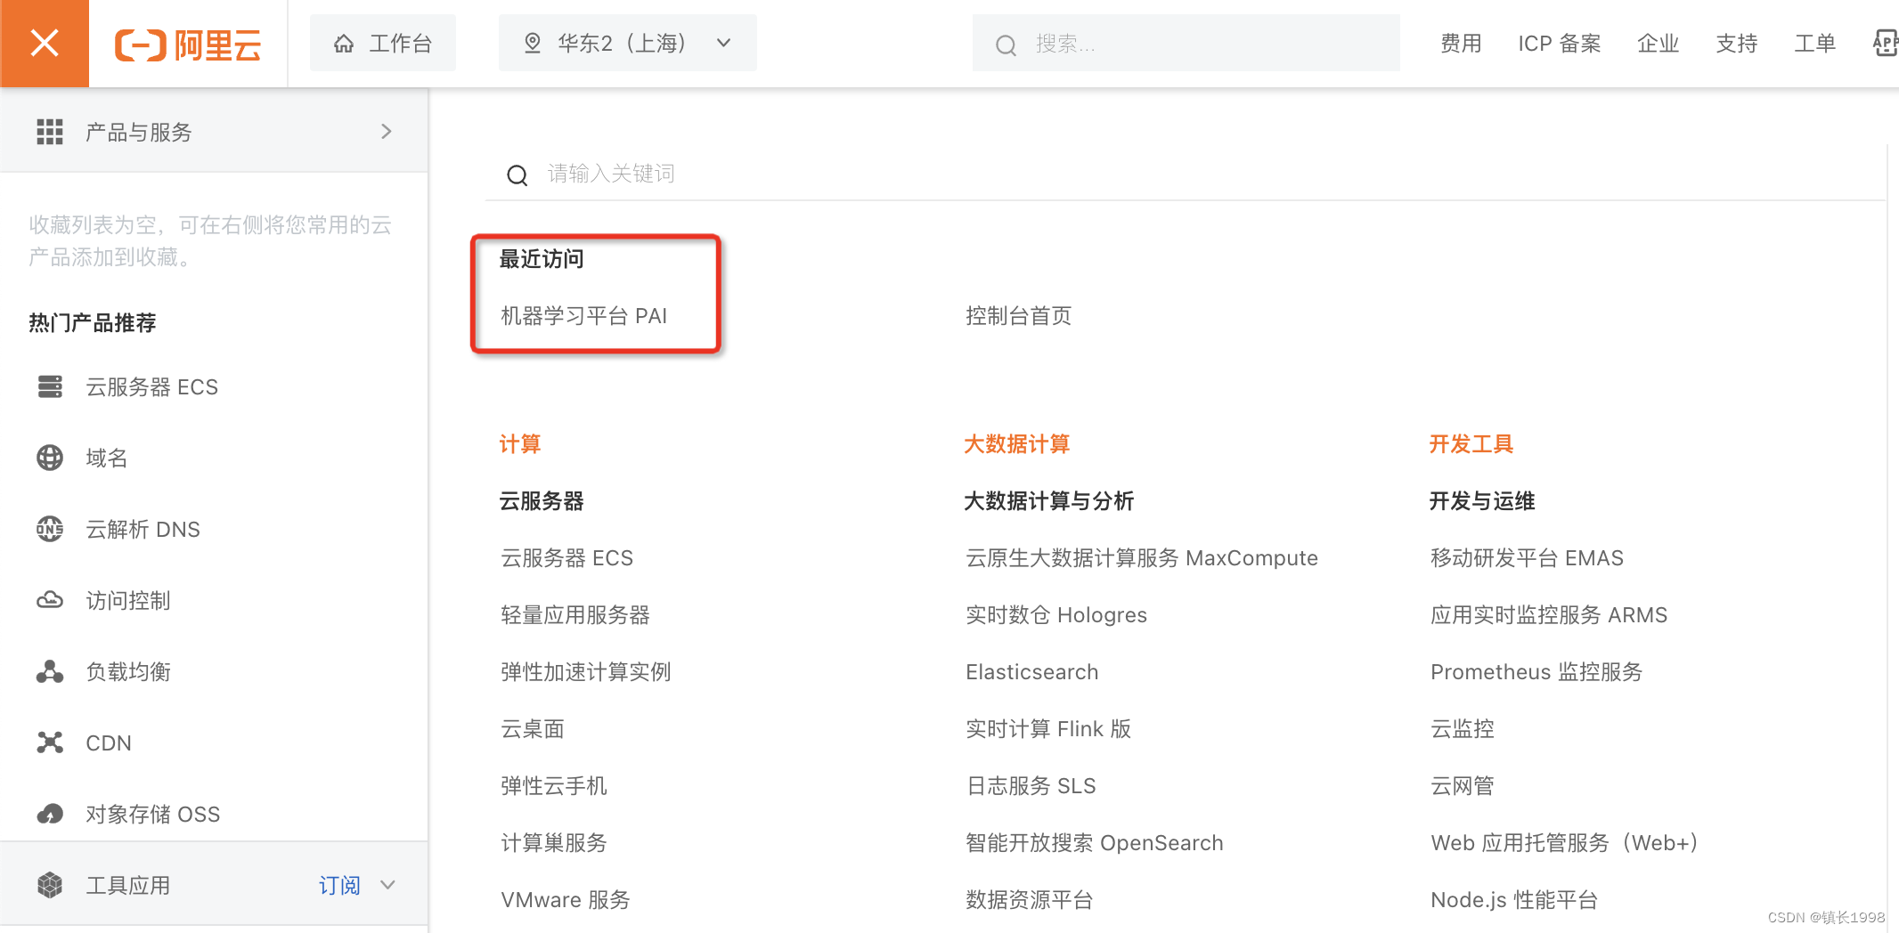The width and height of the screenshot is (1899, 933).
Task: Open recently visited 机器学习平台 PAI
Action: (x=583, y=316)
